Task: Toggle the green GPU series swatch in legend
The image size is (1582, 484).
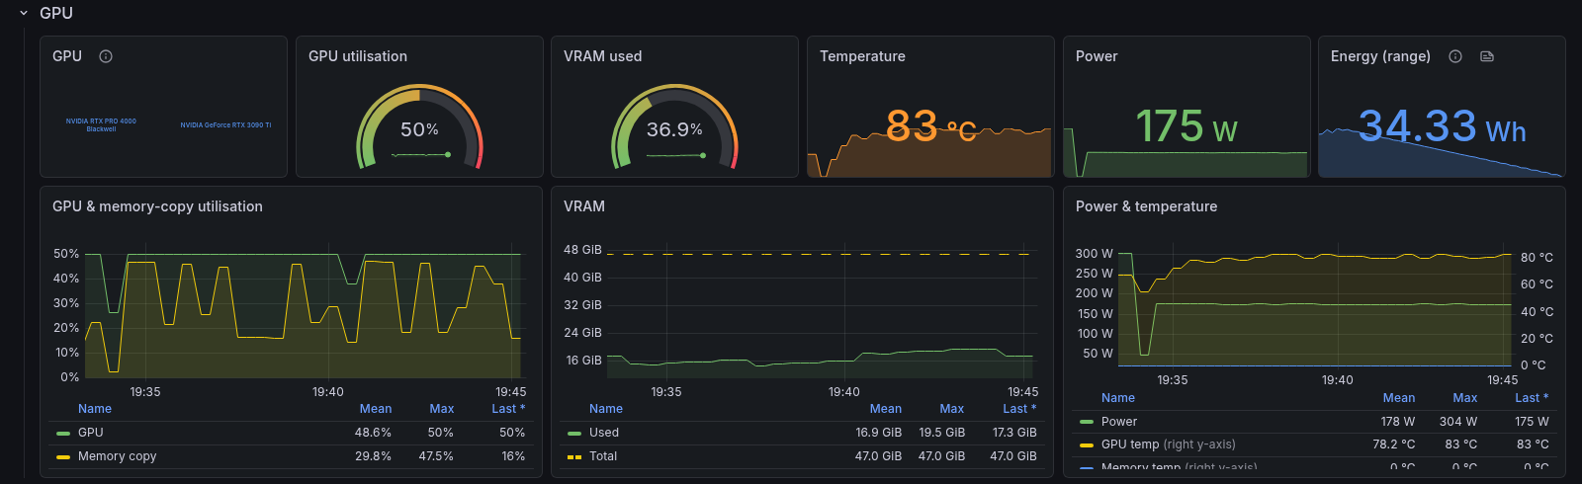Action: [63, 433]
